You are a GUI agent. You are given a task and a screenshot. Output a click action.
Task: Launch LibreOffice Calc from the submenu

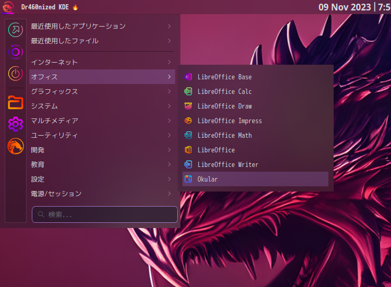click(x=255, y=91)
